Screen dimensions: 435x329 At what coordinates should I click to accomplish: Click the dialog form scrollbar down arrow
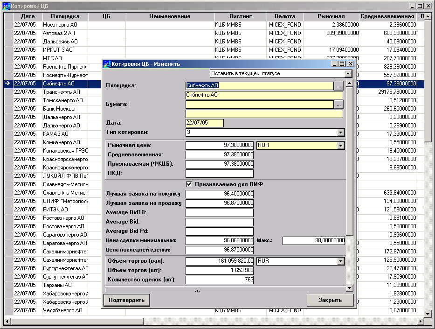[x=350, y=288]
